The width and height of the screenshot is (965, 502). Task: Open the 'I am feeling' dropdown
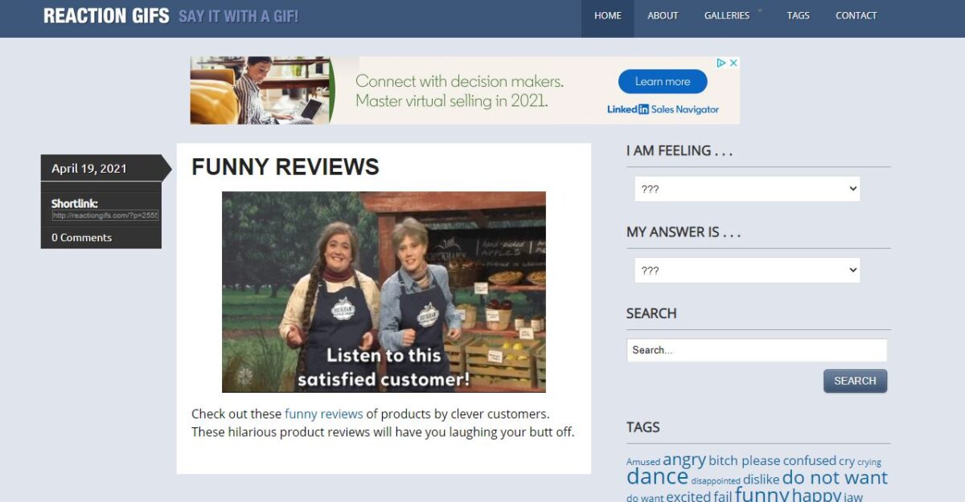[747, 190]
